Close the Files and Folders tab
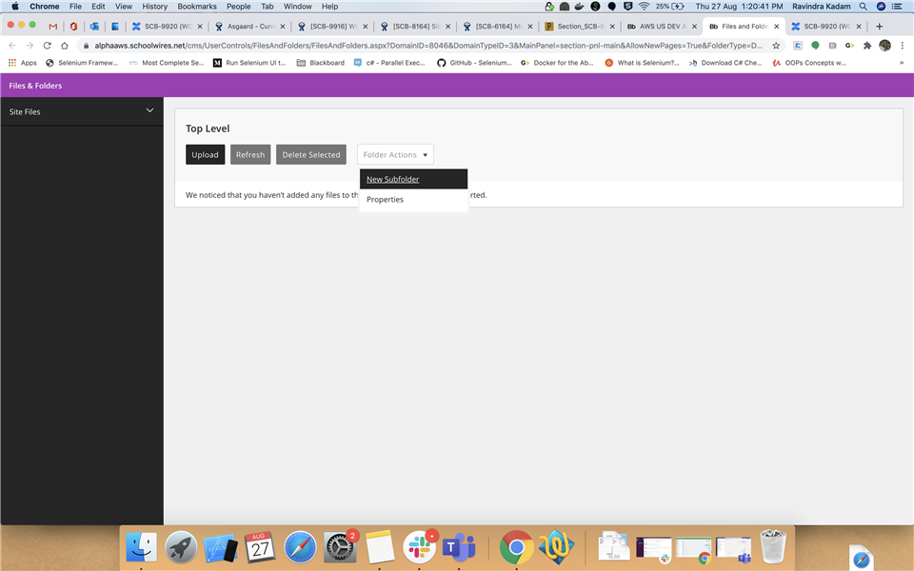This screenshot has height=571, width=914. (777, 27)
